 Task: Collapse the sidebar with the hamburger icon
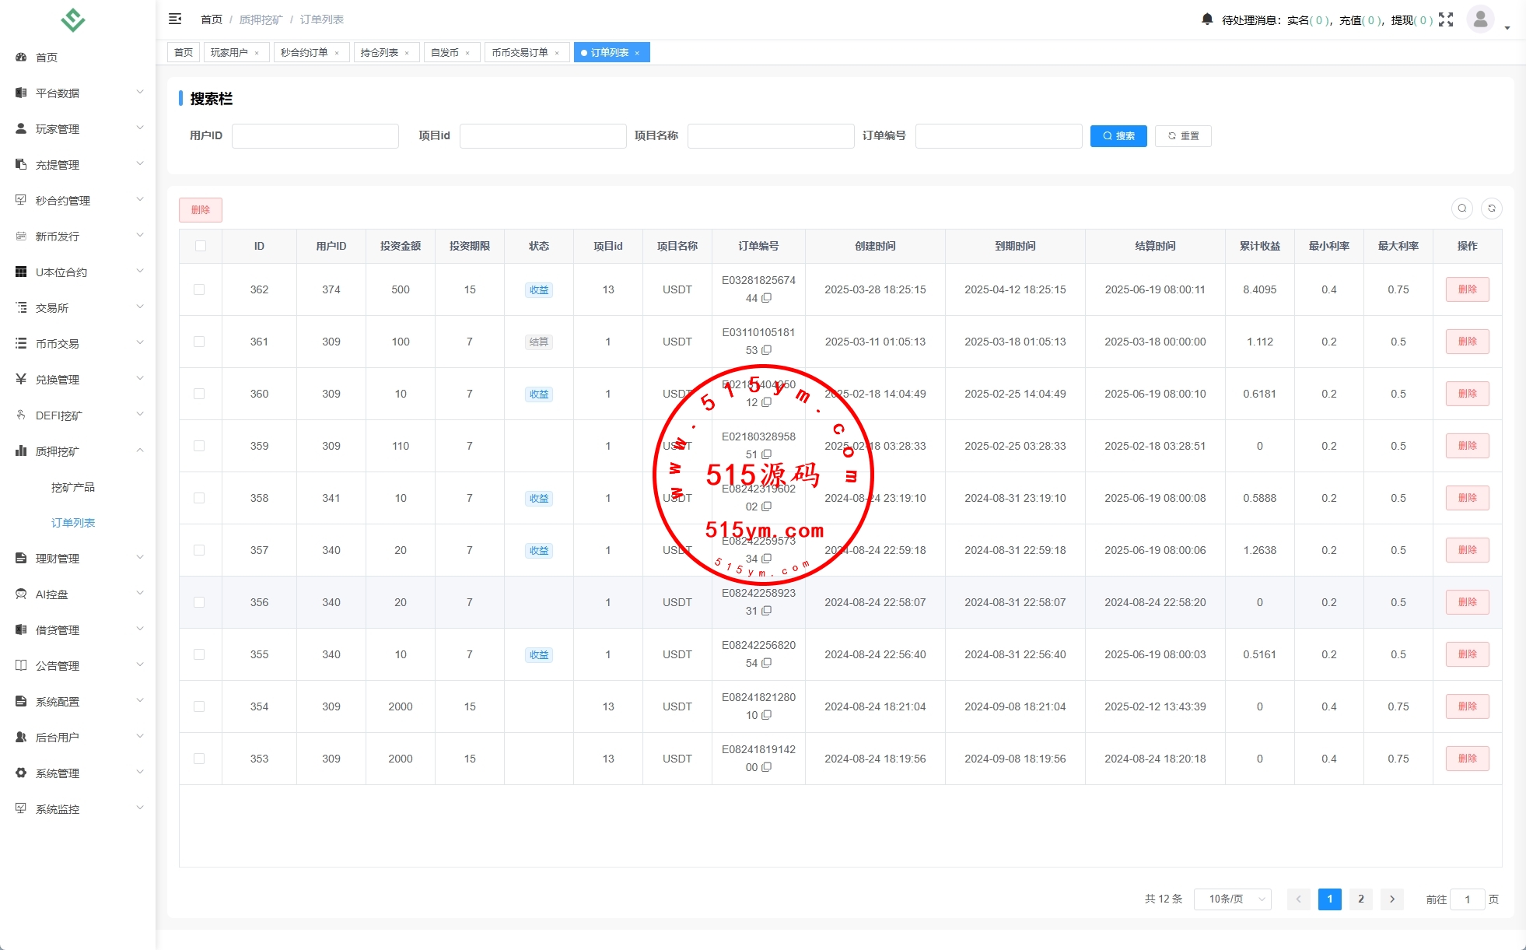175,19
